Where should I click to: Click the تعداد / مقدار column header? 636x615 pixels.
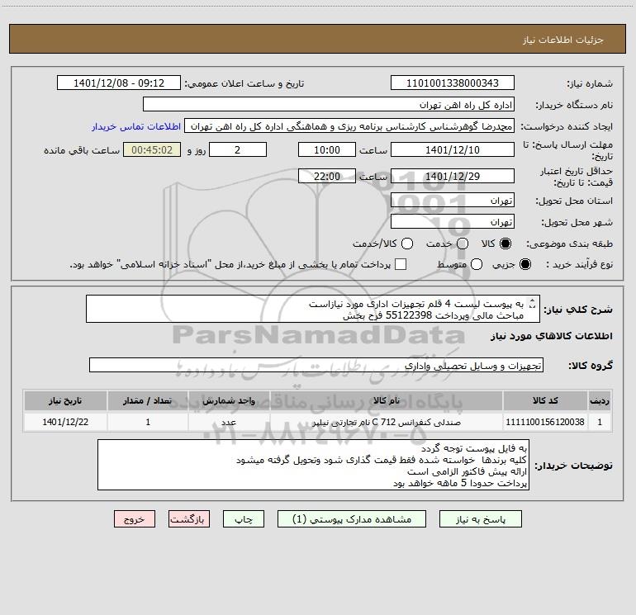click(148, 401)
